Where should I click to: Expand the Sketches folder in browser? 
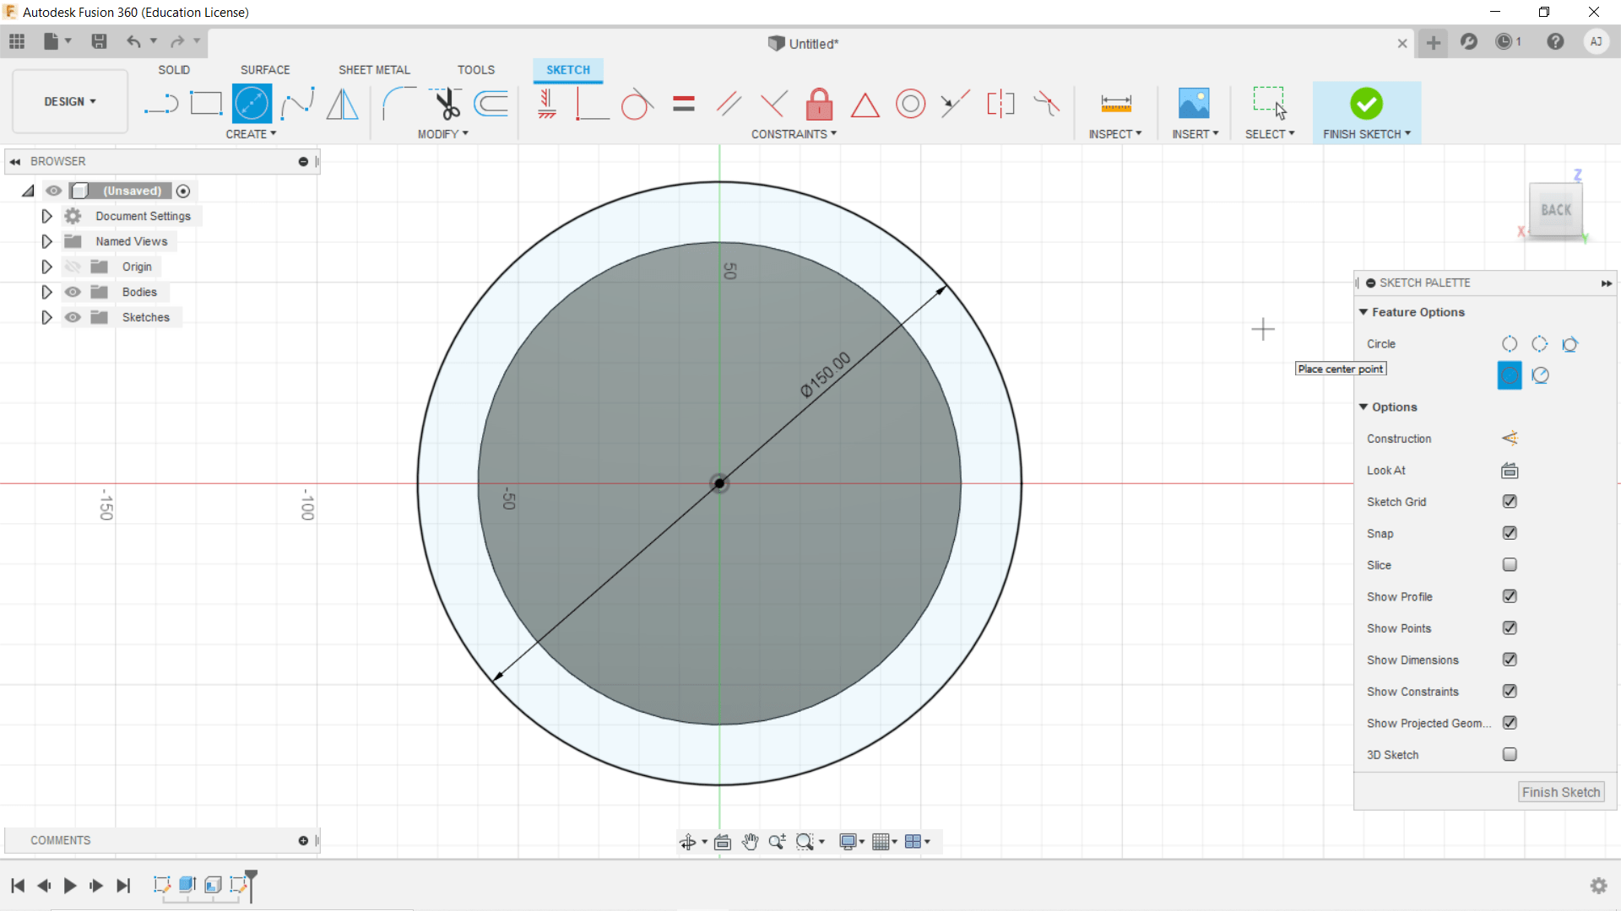click(x=46, y=317)
